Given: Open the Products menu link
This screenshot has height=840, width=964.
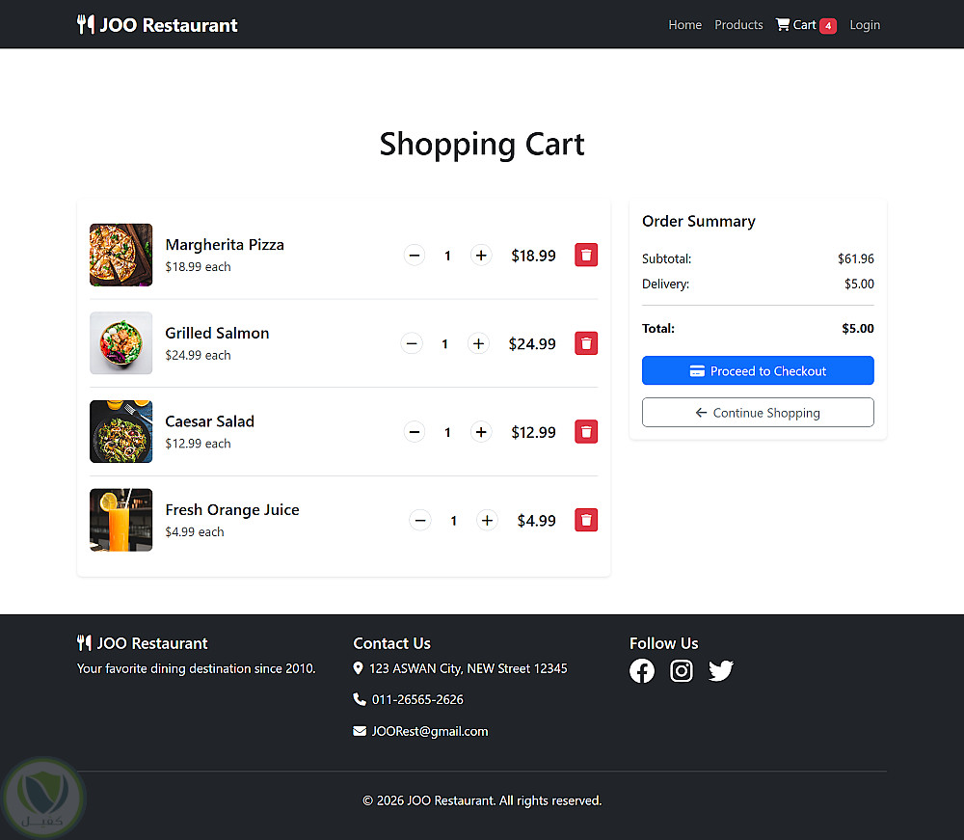Looking at the screenshot, I should [x=738, y=25].
